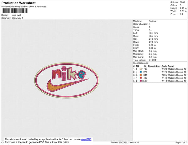Click the Min Stitch value '0.3 mm'
The width and height of the screenshot is (188, 145).
(x=153, y=54)
